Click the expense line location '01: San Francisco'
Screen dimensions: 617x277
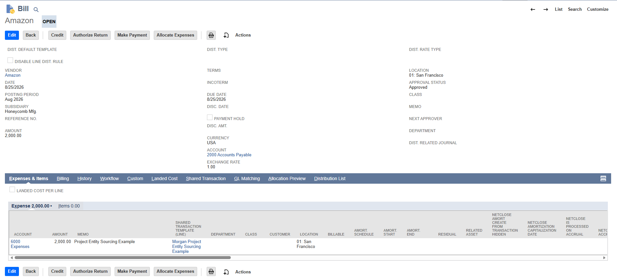306,244
